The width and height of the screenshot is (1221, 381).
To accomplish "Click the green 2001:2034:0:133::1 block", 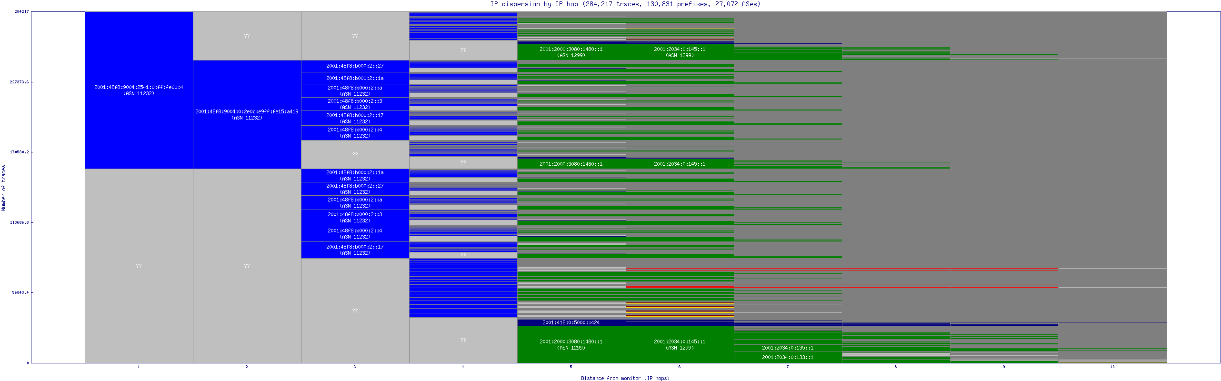I will 788,357.
